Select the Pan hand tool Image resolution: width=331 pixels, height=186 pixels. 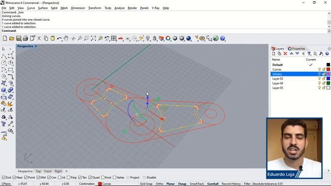click(x=66, y=38)
